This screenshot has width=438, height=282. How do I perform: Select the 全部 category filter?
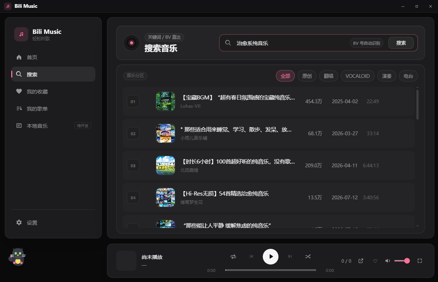click(285, 76)
